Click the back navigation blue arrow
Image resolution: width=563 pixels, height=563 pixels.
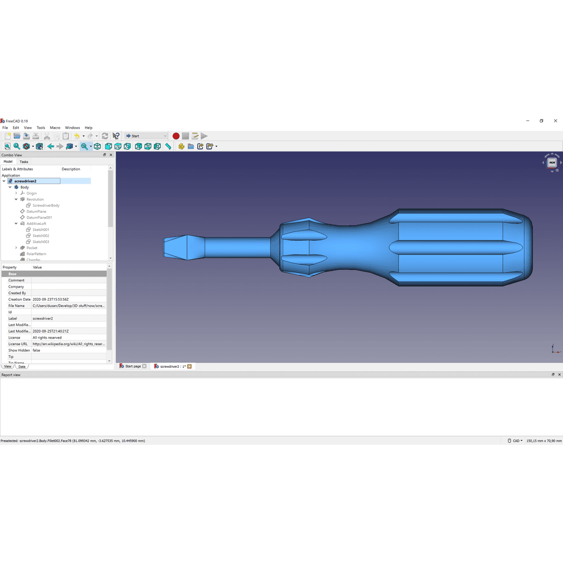[51, 146]
